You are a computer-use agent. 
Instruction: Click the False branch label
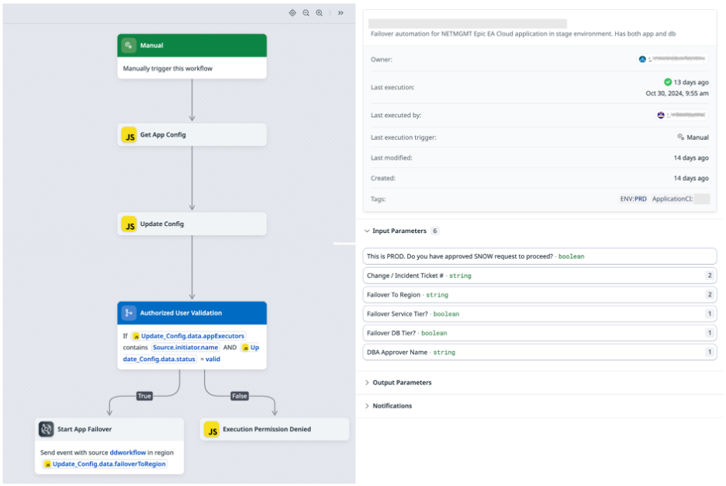[x=240, y=396]
